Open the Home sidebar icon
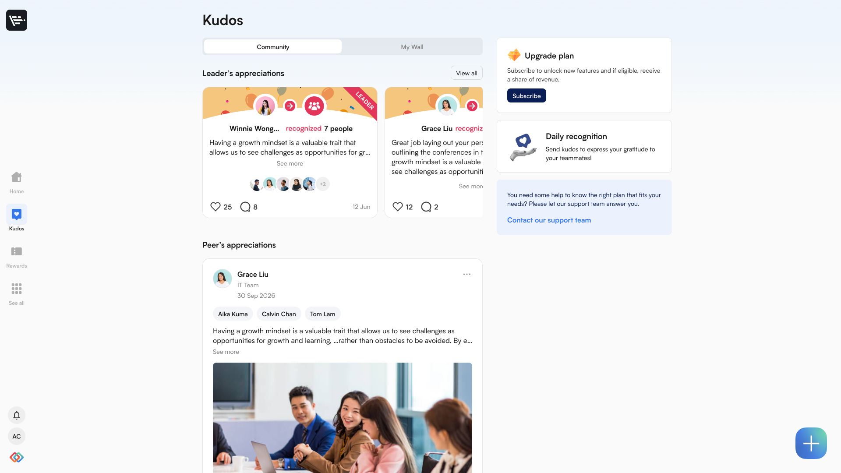The width and height of the screenshot is (841, 473). [x=17, y=177]
